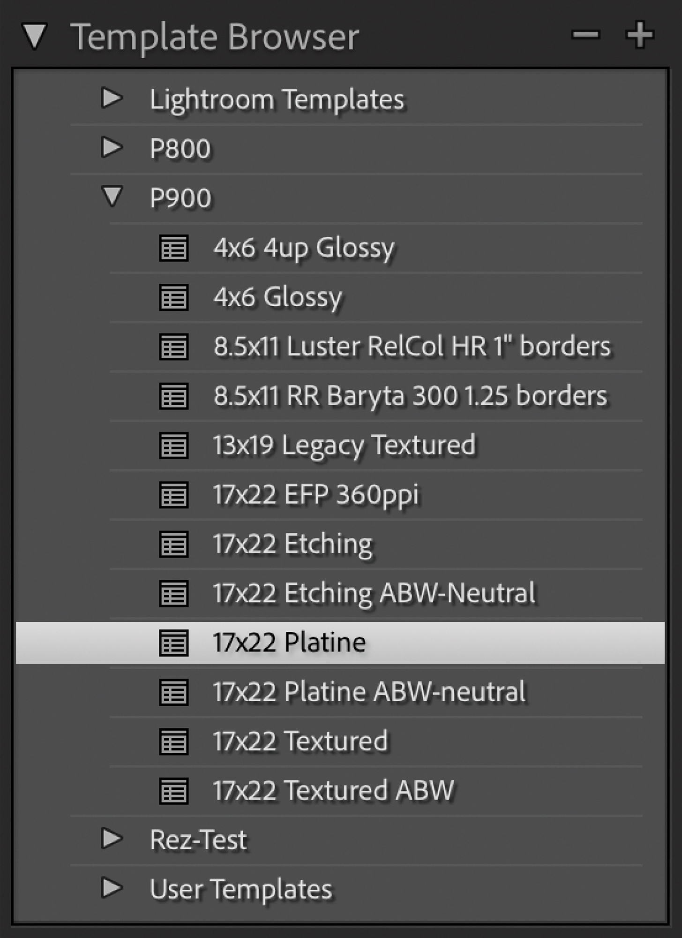Image resolution: width=682 pixels, height=938 pixels.
Task: Click the template icon beside 4x6 4up Glossy
Action: click(174, 248)
